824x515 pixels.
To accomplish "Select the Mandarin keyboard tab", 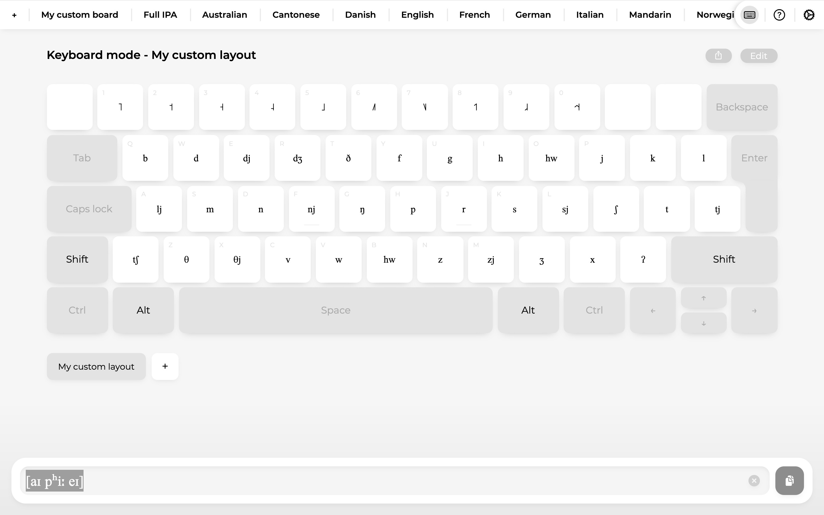I will point(650,15).
